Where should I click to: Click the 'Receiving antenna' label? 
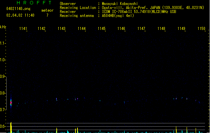77,16
